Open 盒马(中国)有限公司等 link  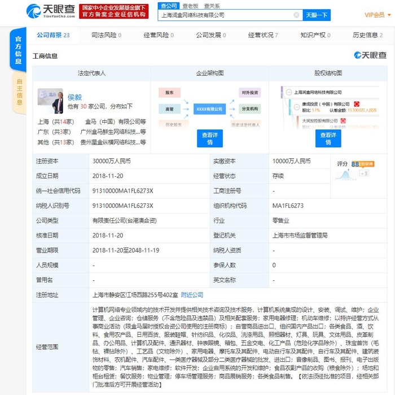115,122
